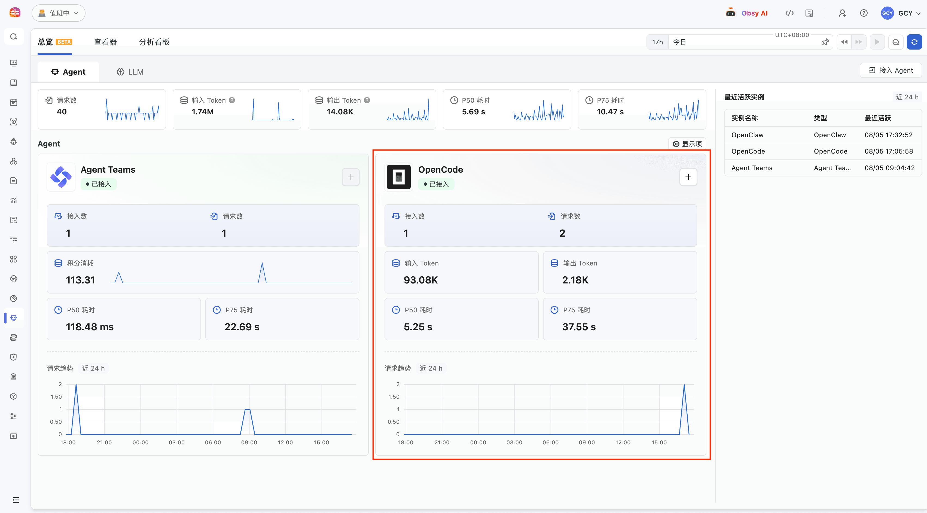Open the monitor dashboard icon in sidebar
The width and height of the screenshot is (927, 513).
click(x=14, y=63)
